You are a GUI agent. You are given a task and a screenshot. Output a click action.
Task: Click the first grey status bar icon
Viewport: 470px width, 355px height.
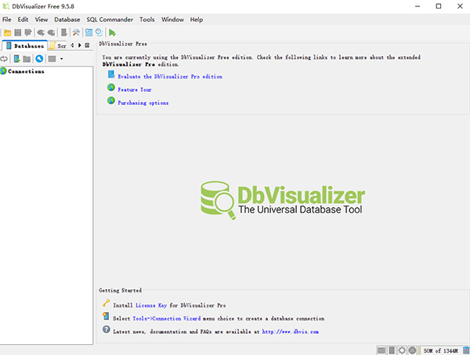(x=381, y=350)
